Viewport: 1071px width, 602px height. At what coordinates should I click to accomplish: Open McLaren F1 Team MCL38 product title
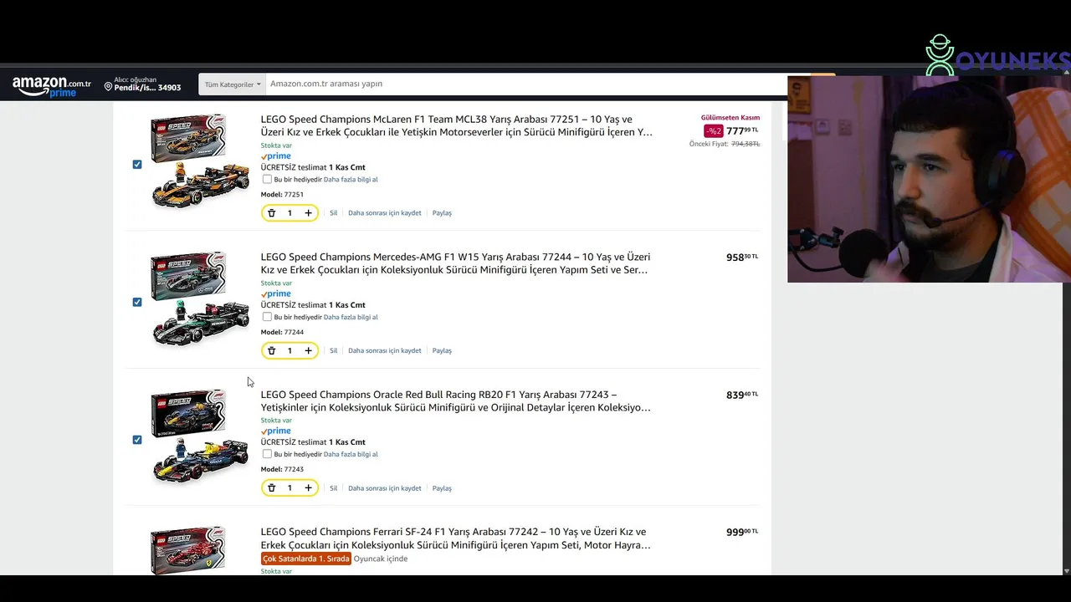[x=456, y=125]
